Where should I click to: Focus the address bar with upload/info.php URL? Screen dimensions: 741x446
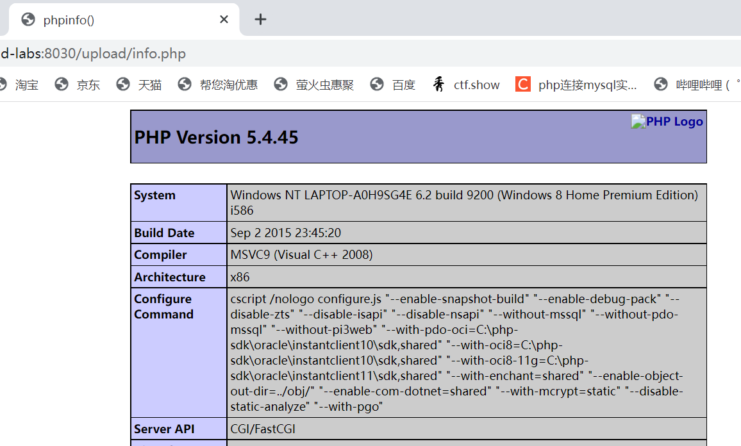pyautogui.click(x=370, y=53)
